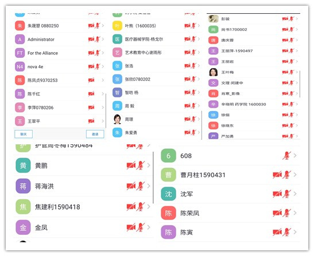The width and height of the screenshot is (314, 256).
Task: Open the 周珉 profile photo thumbnail
Action: tap(117, 119)
